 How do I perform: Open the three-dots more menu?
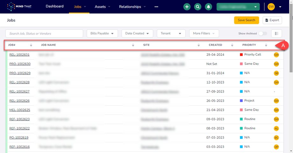156,7
